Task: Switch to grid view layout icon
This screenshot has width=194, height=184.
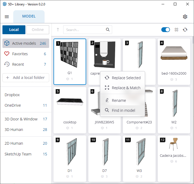Action: tap(176, 30)
